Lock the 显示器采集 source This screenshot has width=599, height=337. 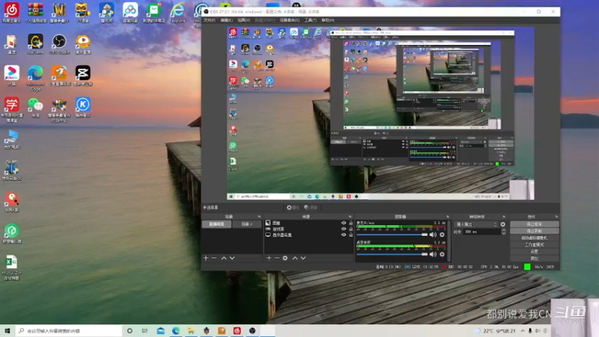[350, 235]
